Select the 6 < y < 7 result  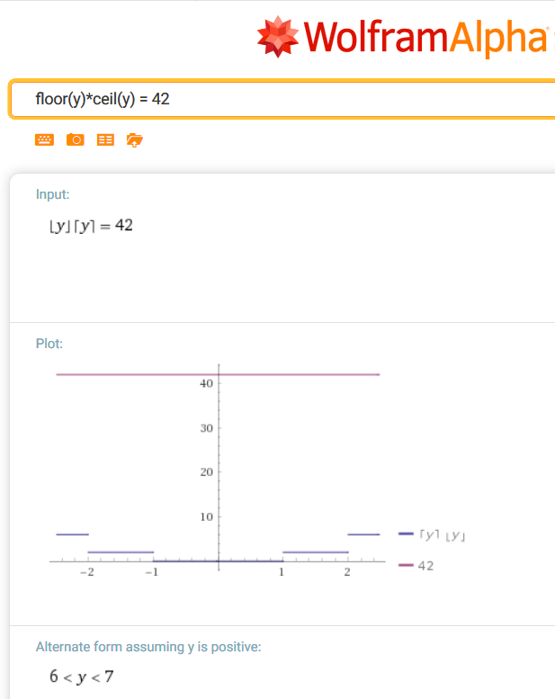pyautogui.click(x=82, y=677)
